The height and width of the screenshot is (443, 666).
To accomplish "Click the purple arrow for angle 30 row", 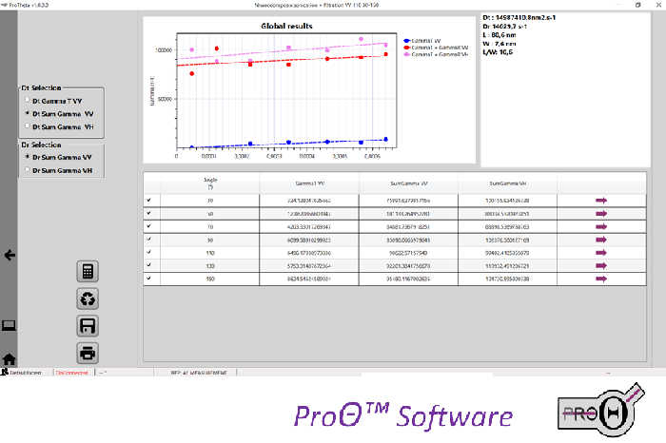I will [x=601, y=201].
